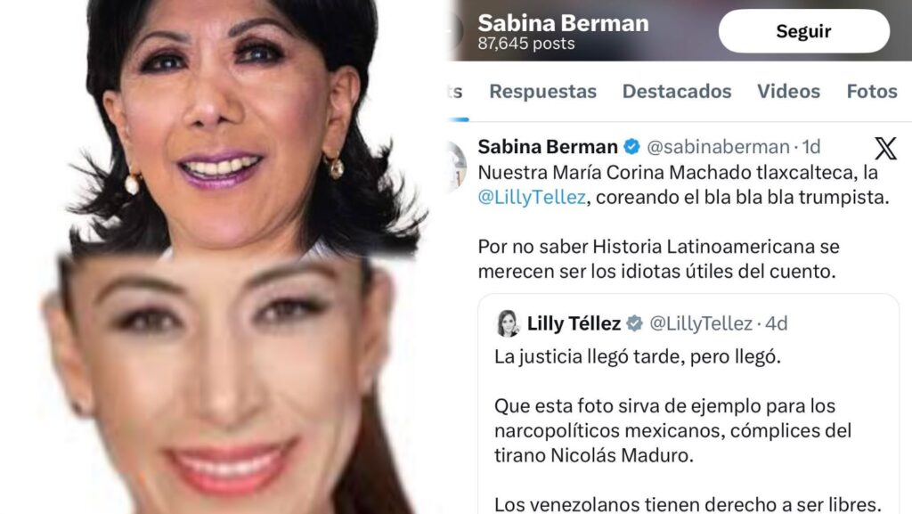Open the quoted post text about Nicolás Maduro
The width and height of the screenshot is (912, 514).
672,430
